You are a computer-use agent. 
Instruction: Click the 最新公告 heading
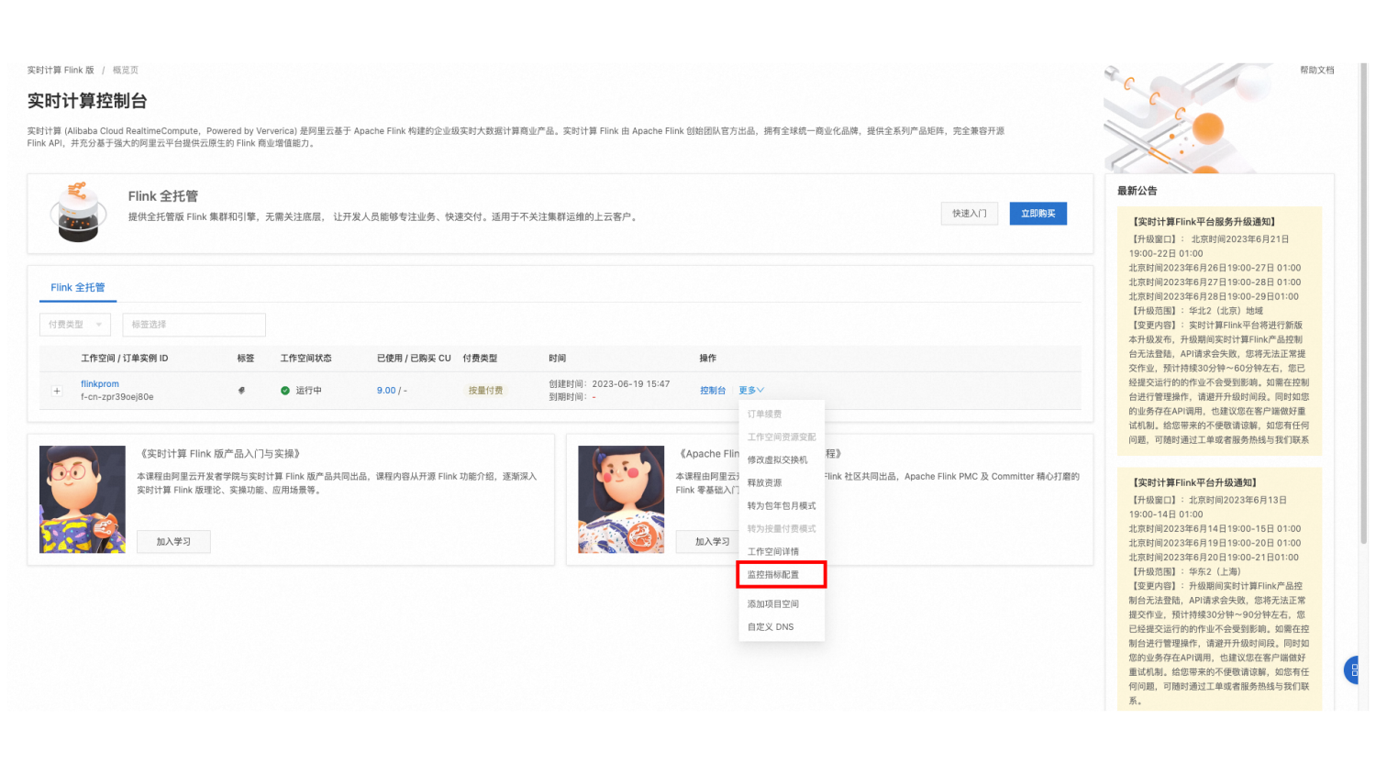[1137, 191]
